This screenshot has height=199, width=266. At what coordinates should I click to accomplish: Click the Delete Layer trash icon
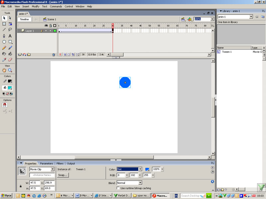[x=54, y=54]
